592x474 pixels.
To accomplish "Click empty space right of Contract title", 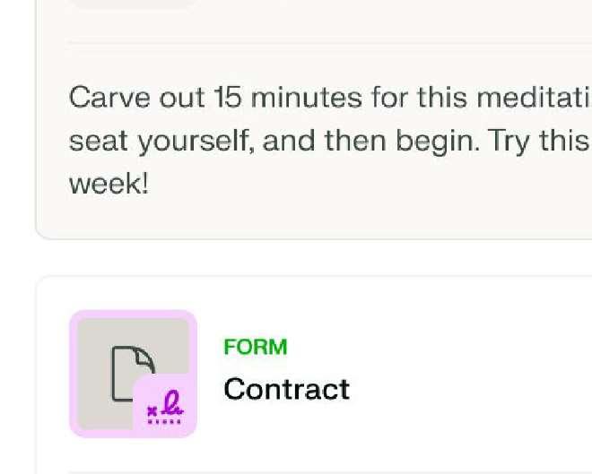I will (466, 389).
